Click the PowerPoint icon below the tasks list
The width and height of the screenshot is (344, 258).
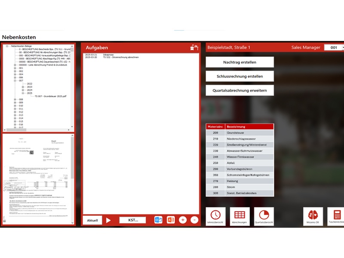coord(170,220)
